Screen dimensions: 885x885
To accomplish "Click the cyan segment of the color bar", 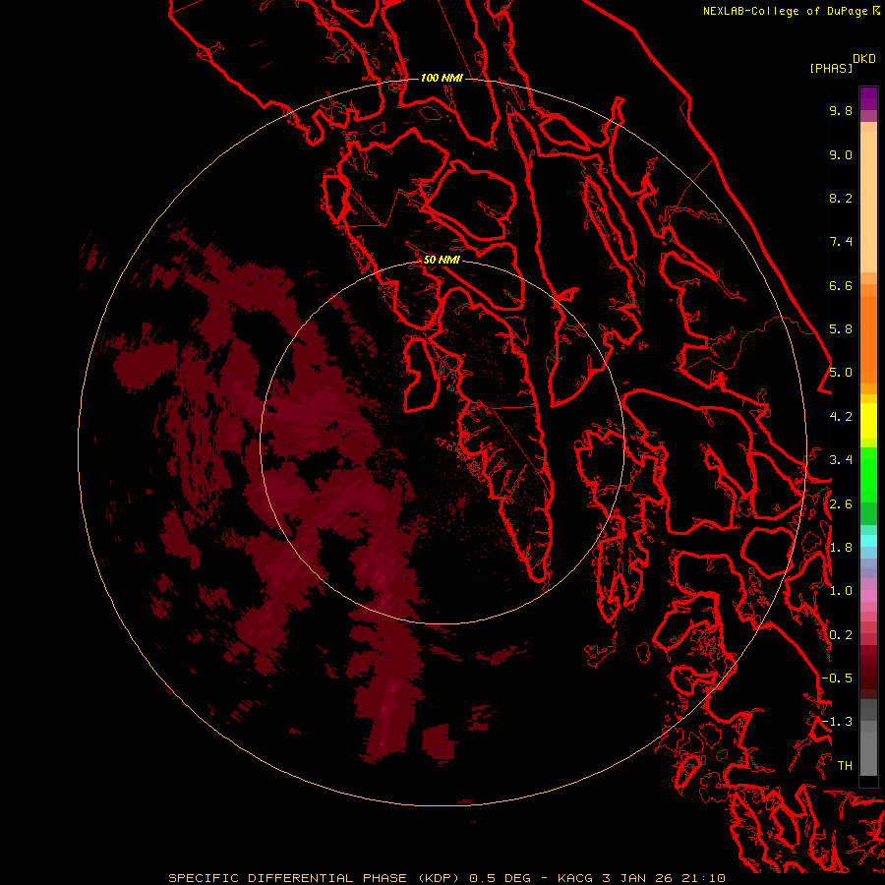I will (868, 541).
